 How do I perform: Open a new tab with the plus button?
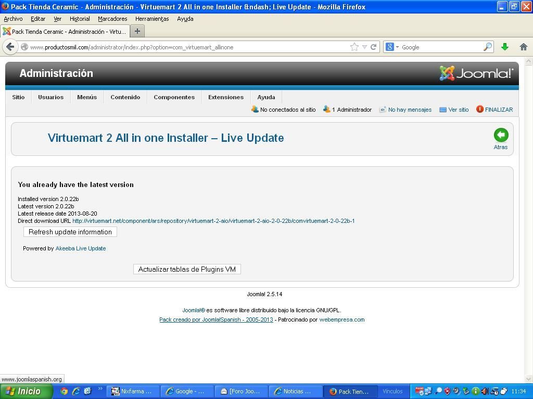click(137, 31)
